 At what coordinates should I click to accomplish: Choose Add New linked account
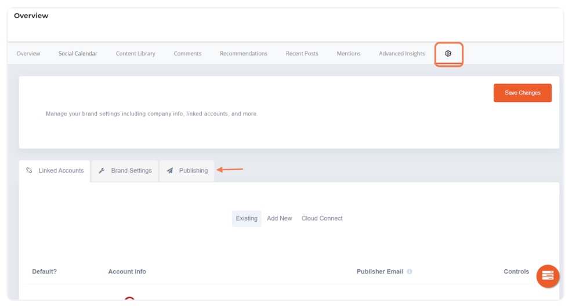pos(279,218)
